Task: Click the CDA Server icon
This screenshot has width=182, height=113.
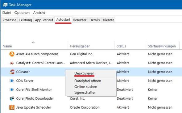Action: point(12,81)
